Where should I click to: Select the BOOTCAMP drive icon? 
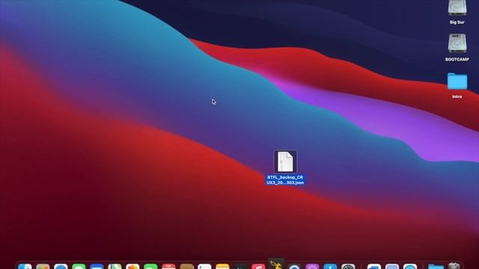(457, 43)
